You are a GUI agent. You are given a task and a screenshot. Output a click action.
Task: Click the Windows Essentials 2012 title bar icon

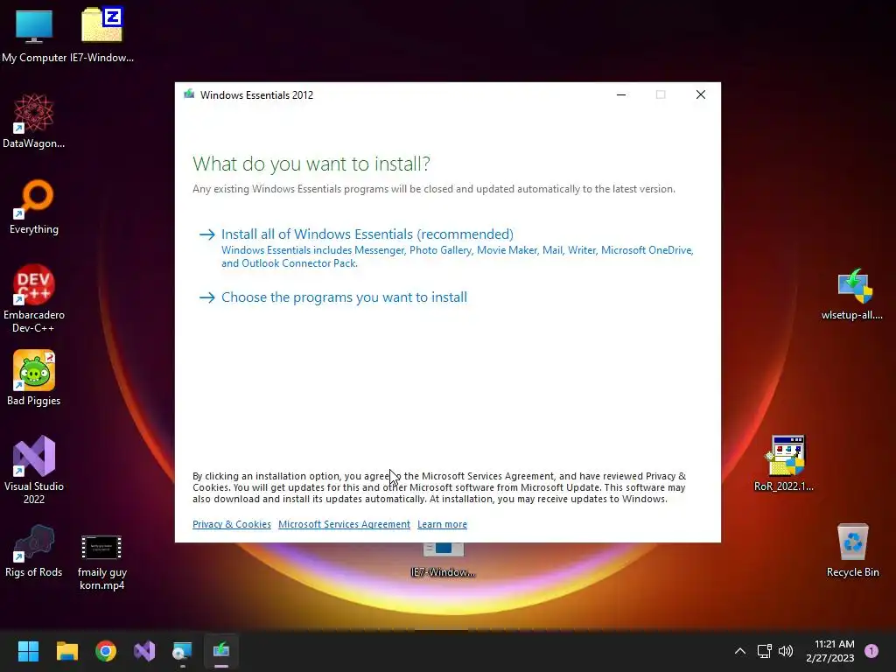(x=189, y=94)
